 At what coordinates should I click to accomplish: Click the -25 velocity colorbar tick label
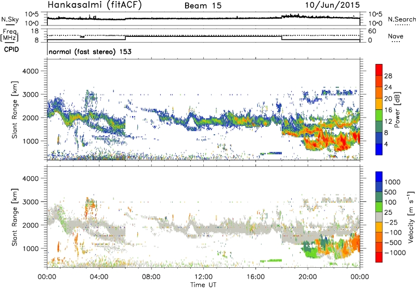pos(391,222)
